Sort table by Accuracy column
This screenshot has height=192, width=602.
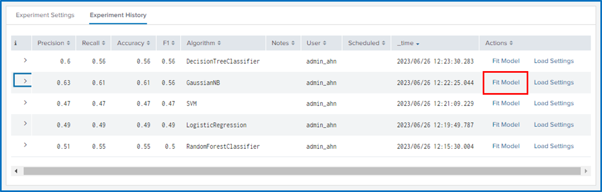pos(134,43)
